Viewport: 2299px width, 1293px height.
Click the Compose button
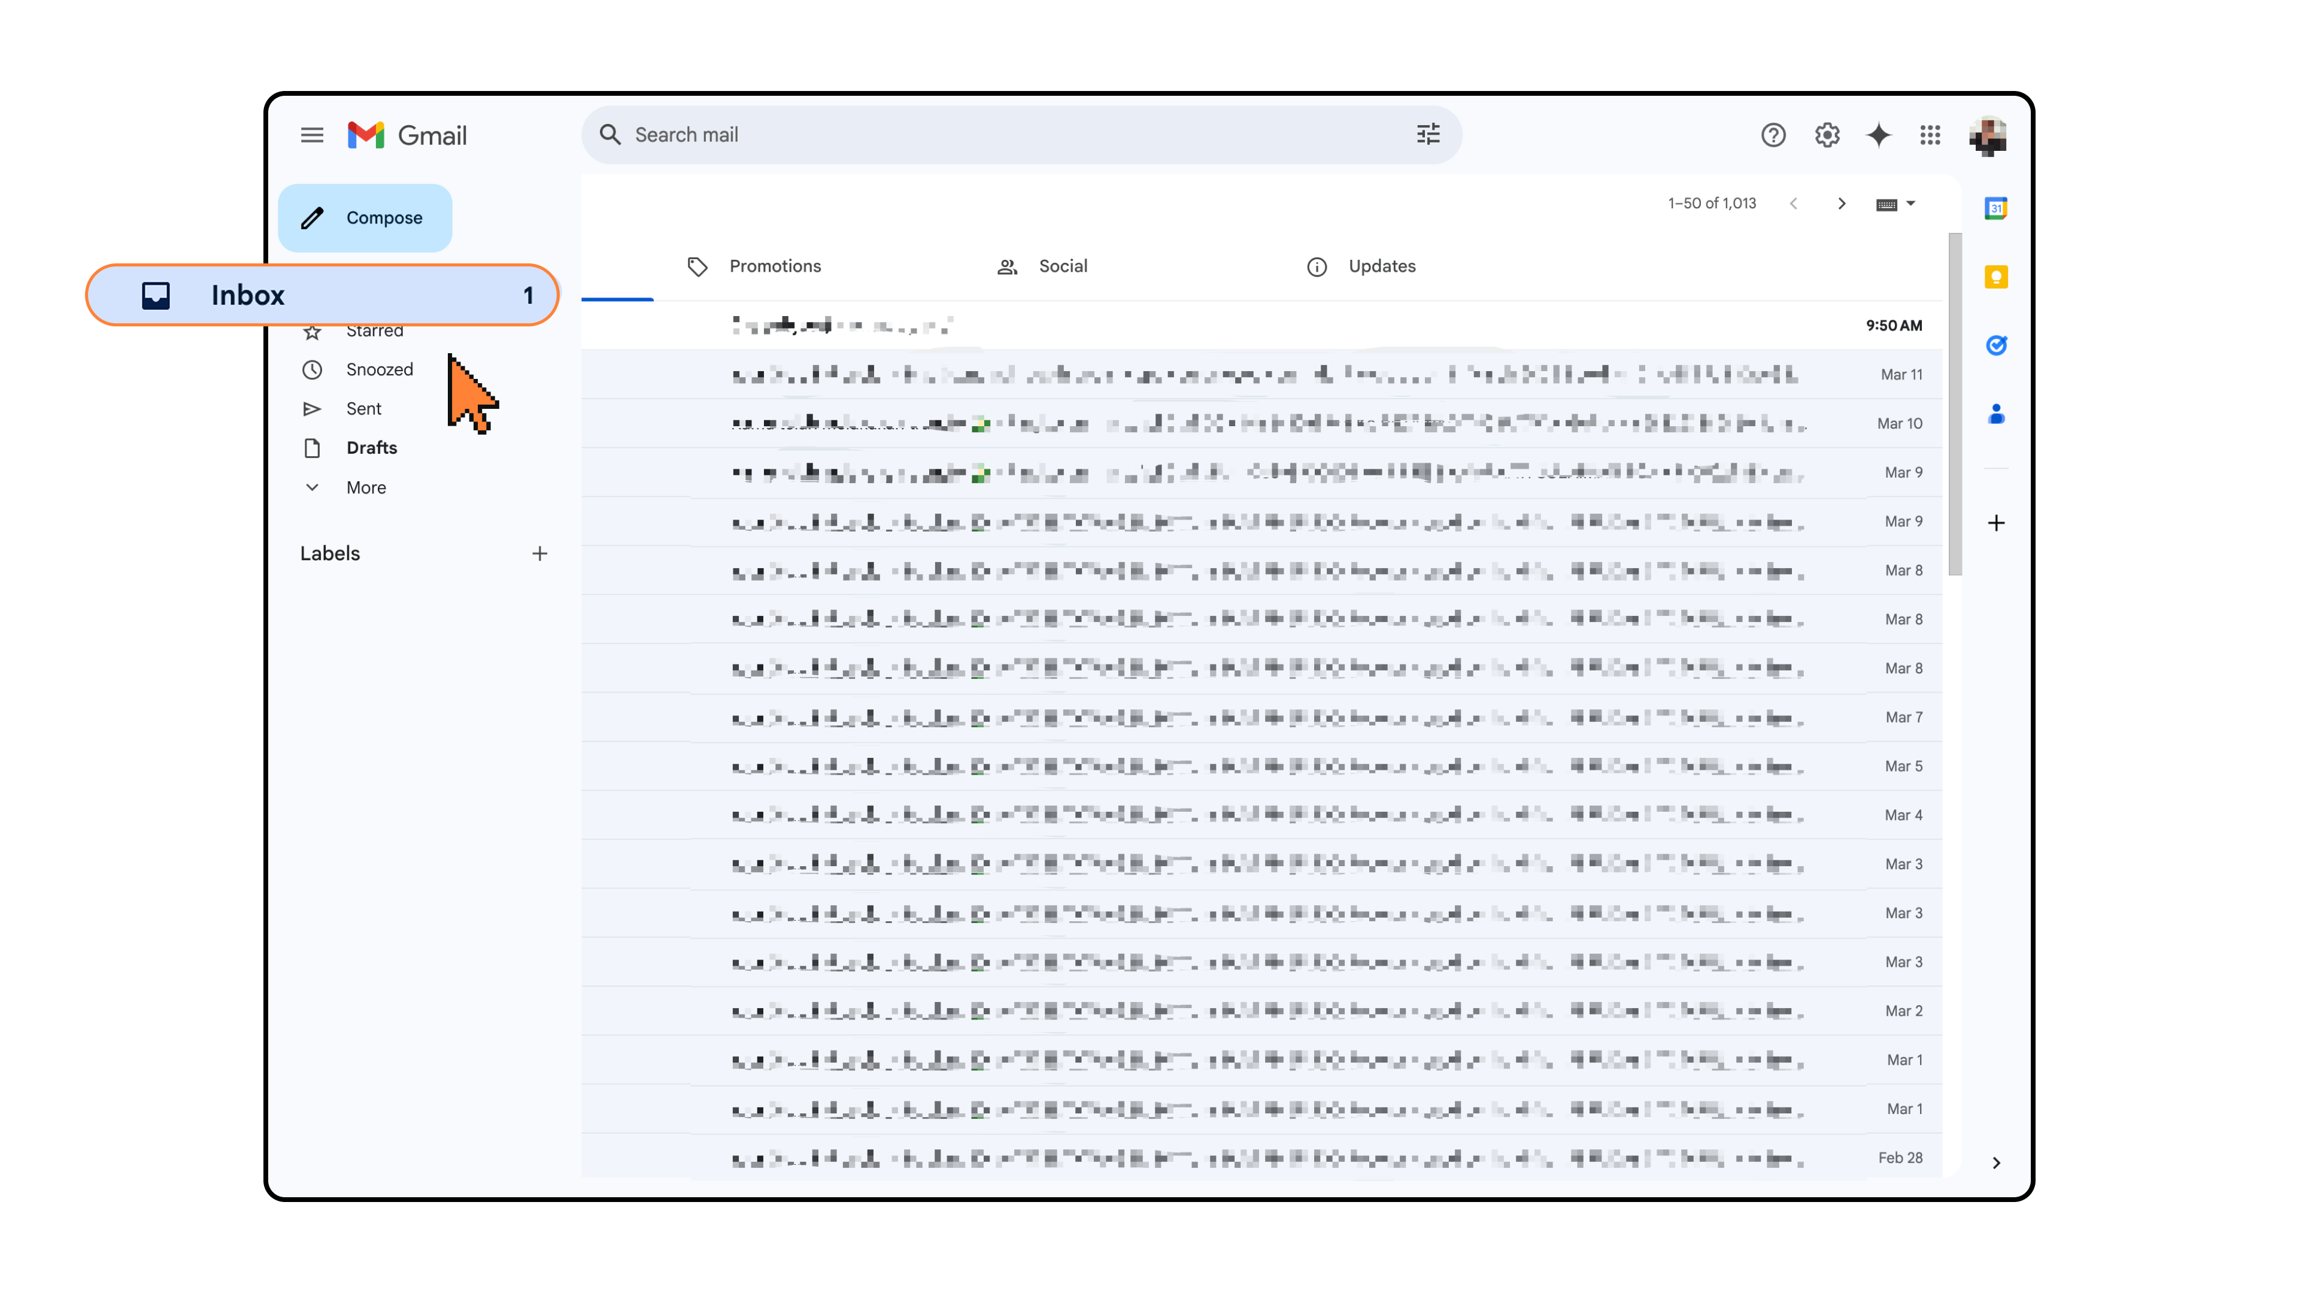[365, 218]
